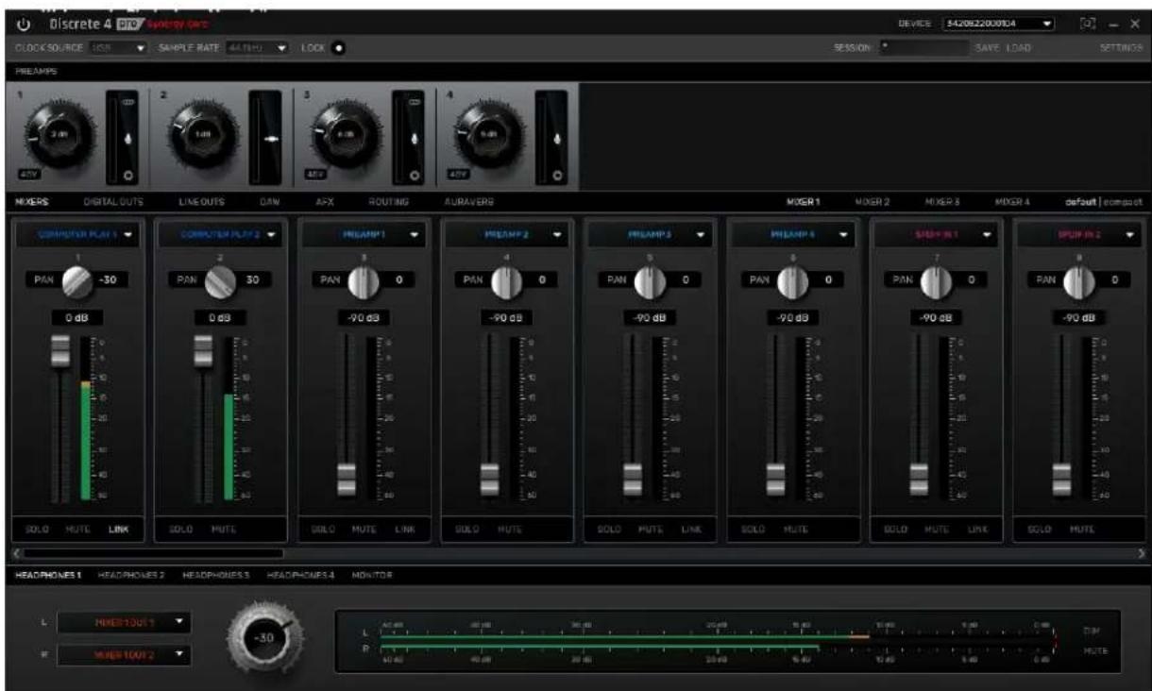Switch to the Headphones 2 tab
The width and height of the screenshot is (1152, 691).
click(131, 576)
